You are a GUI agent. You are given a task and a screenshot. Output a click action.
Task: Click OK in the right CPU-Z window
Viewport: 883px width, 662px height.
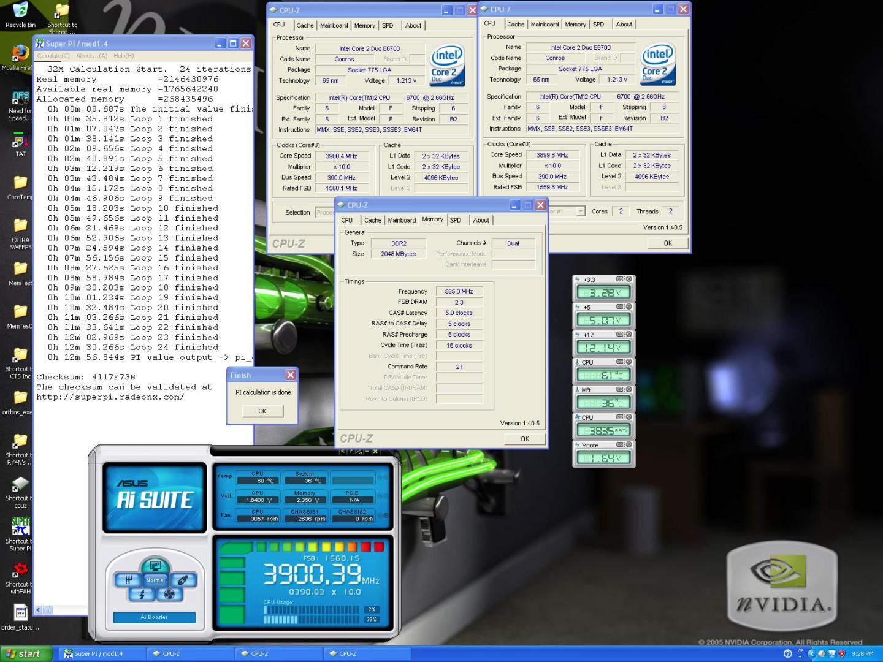click(x=668, y=243)
